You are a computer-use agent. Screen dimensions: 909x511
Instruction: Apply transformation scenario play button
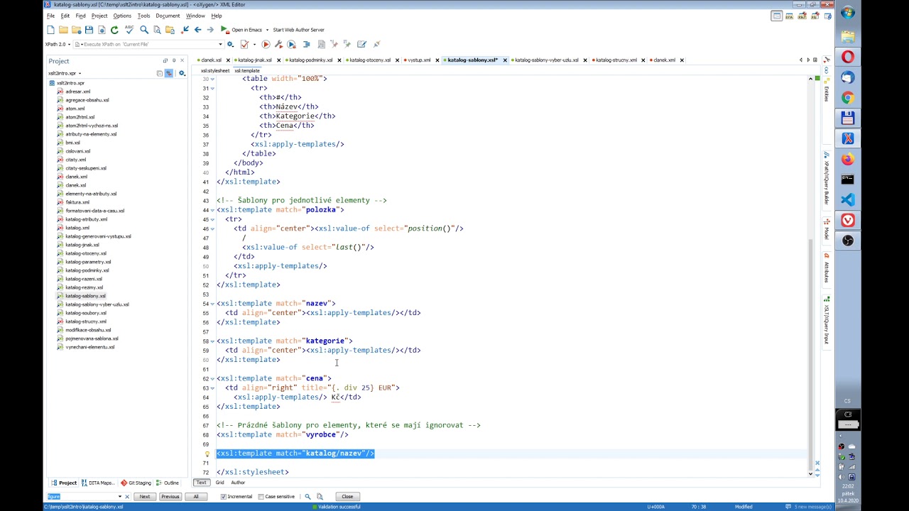(x=266, y=44)
